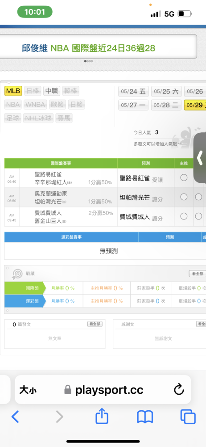
Task: Switch to the 足球 league tab
Action: 13,118
